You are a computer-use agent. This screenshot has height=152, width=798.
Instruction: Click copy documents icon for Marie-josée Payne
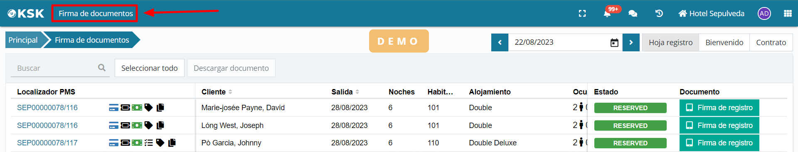(x=160, y=108)
